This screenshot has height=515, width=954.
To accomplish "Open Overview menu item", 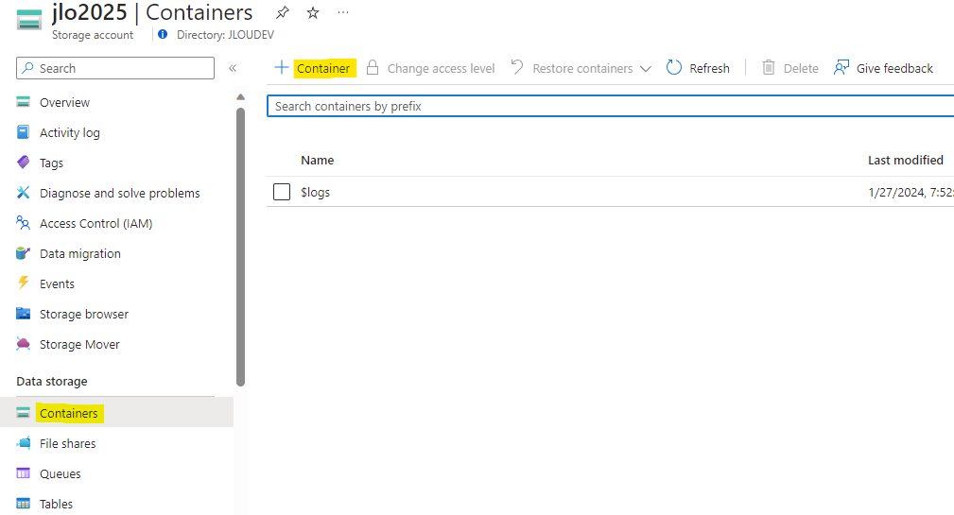I will pyautogui.click(x=64, y=102).
